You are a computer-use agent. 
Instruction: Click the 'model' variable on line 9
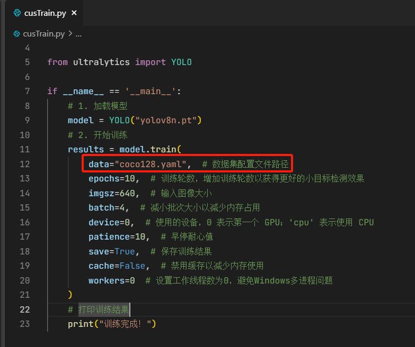coord(81,121)
